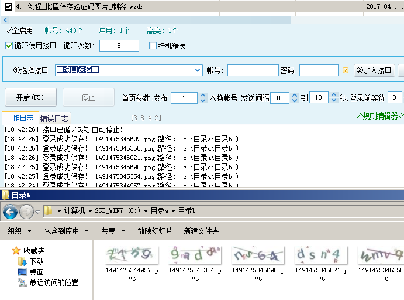Toggle the checkbox for the 例程 script row
This screenshot has height=300, width=404.
coord(7,7)
